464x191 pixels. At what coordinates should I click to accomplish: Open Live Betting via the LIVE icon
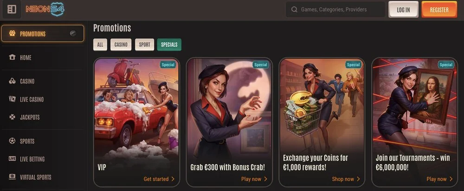(x=12, y=159)
